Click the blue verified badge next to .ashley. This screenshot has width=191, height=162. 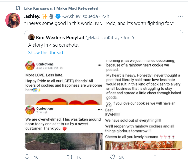58,16
